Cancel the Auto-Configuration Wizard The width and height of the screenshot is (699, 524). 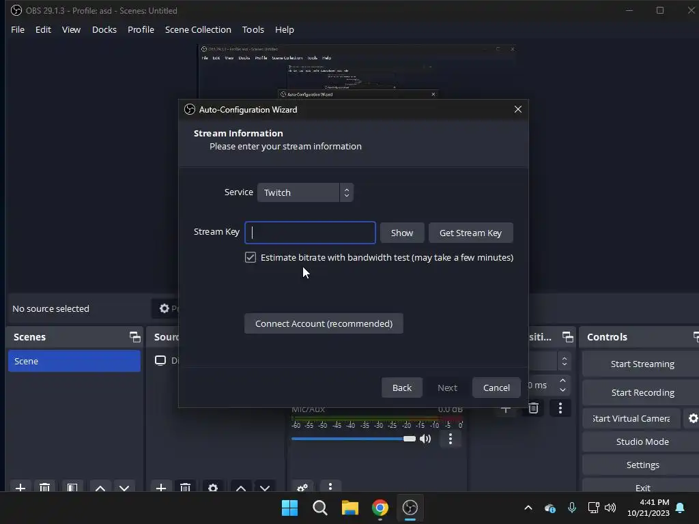tap(496, 388)
